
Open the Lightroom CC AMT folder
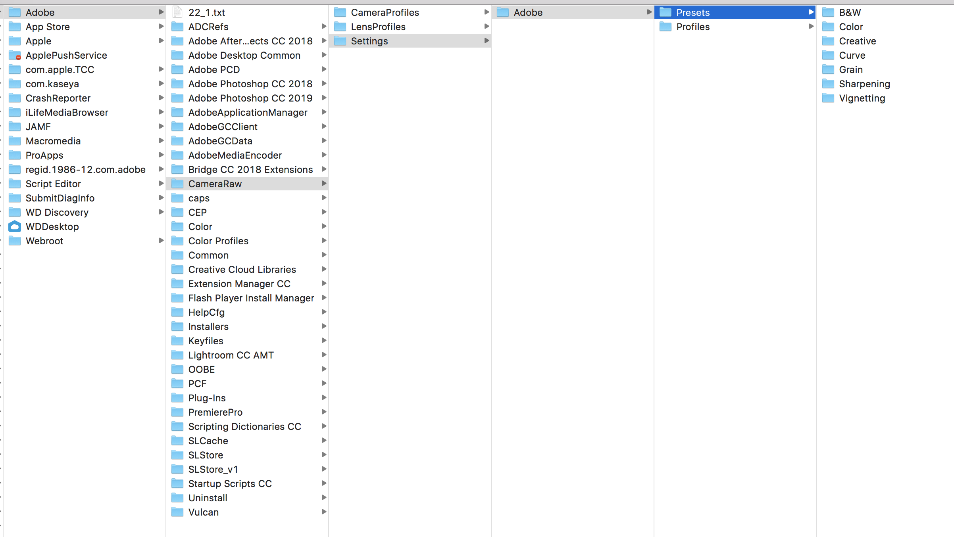pyautogui.click(x=231, y=355)
